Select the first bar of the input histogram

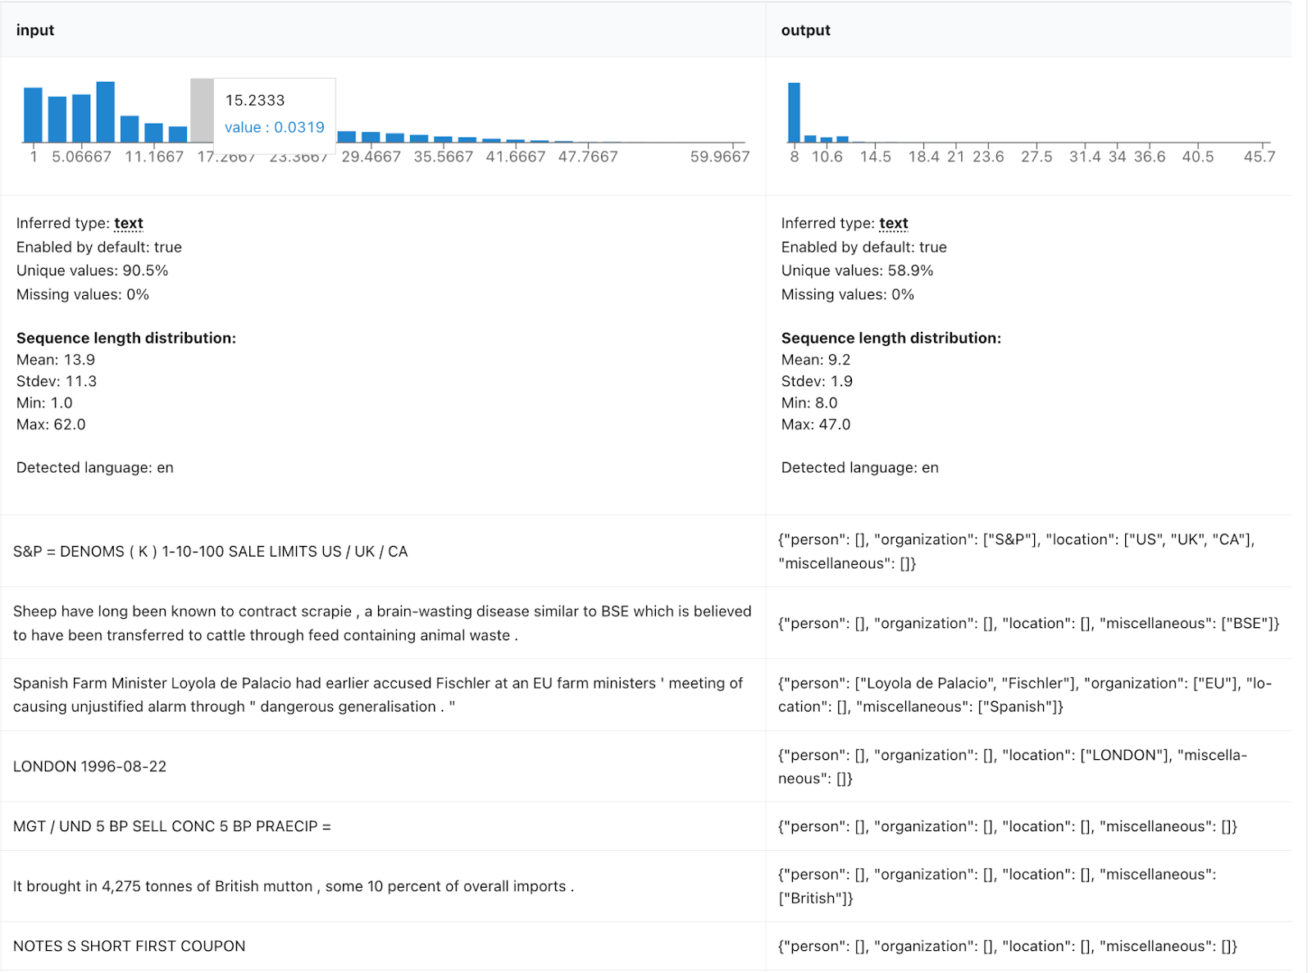[x=33, y=115]
